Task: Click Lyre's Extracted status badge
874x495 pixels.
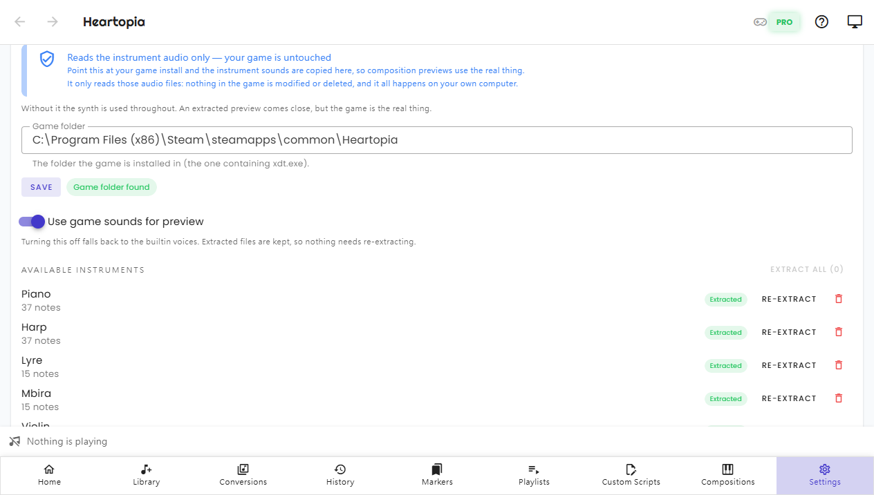Action: (725, 366)
